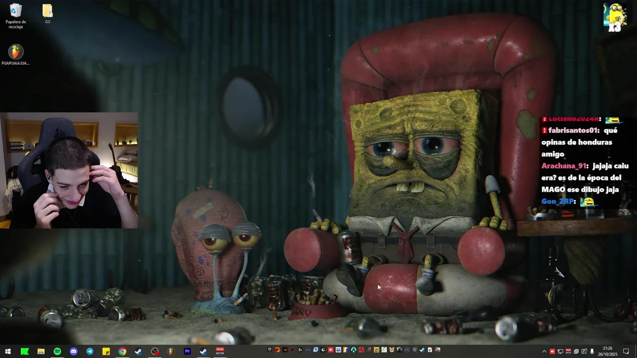
Task: Open the yellow Sticky Notes taskbar icon
Action: pos(106,352)
